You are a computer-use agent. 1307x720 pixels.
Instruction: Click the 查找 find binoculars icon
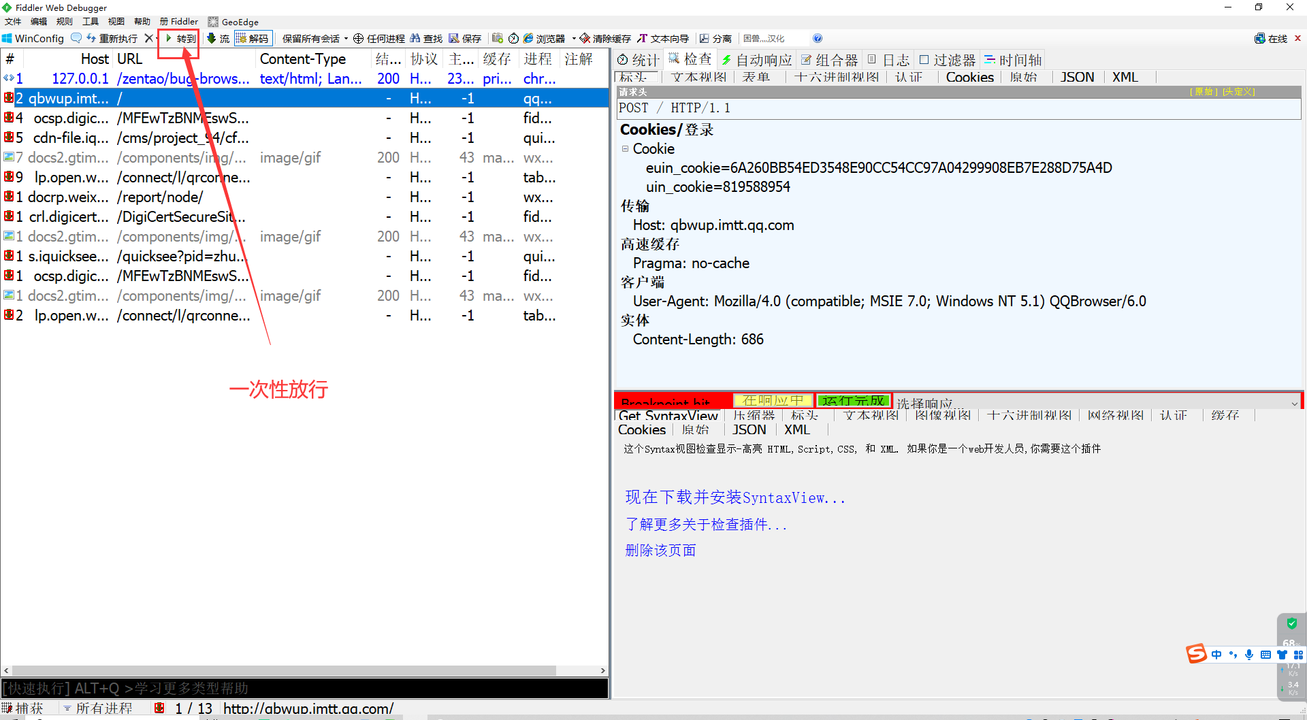[415, 39]
